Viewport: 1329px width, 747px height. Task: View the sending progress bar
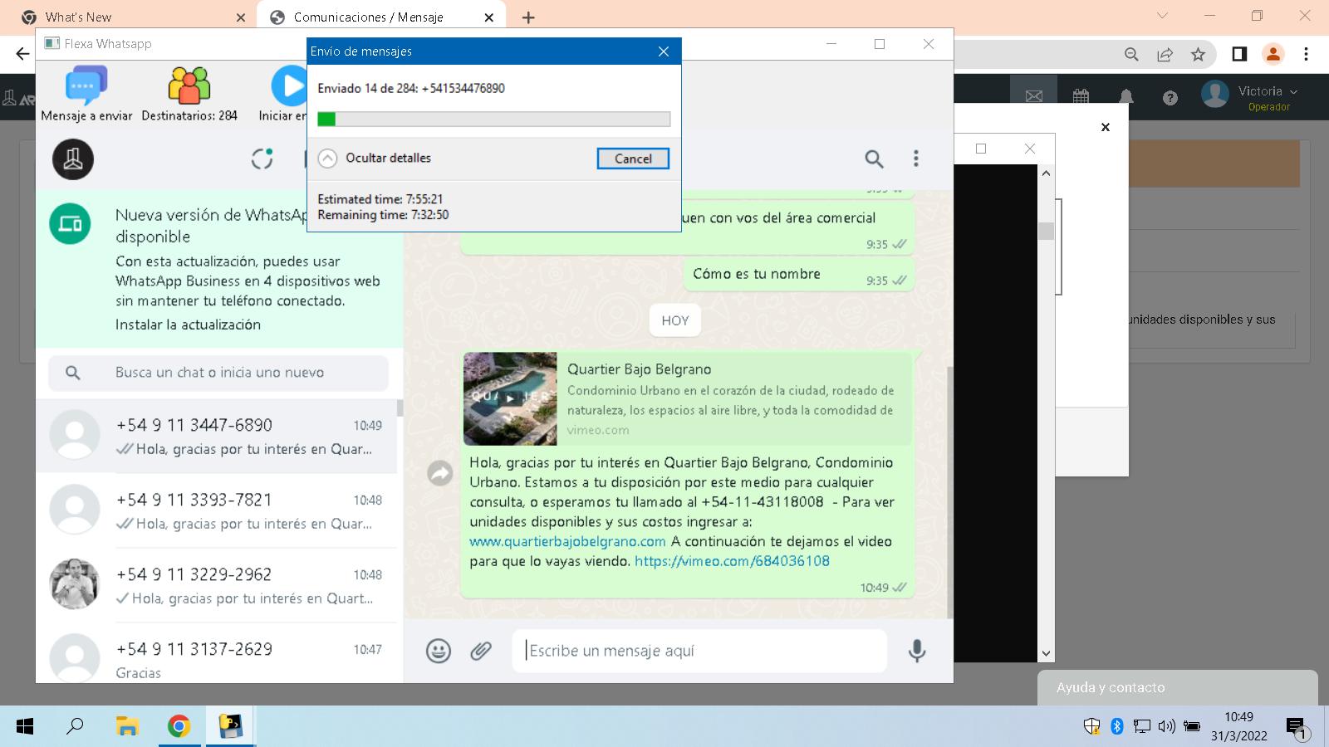pyautogui.click(x=493, y=120)
